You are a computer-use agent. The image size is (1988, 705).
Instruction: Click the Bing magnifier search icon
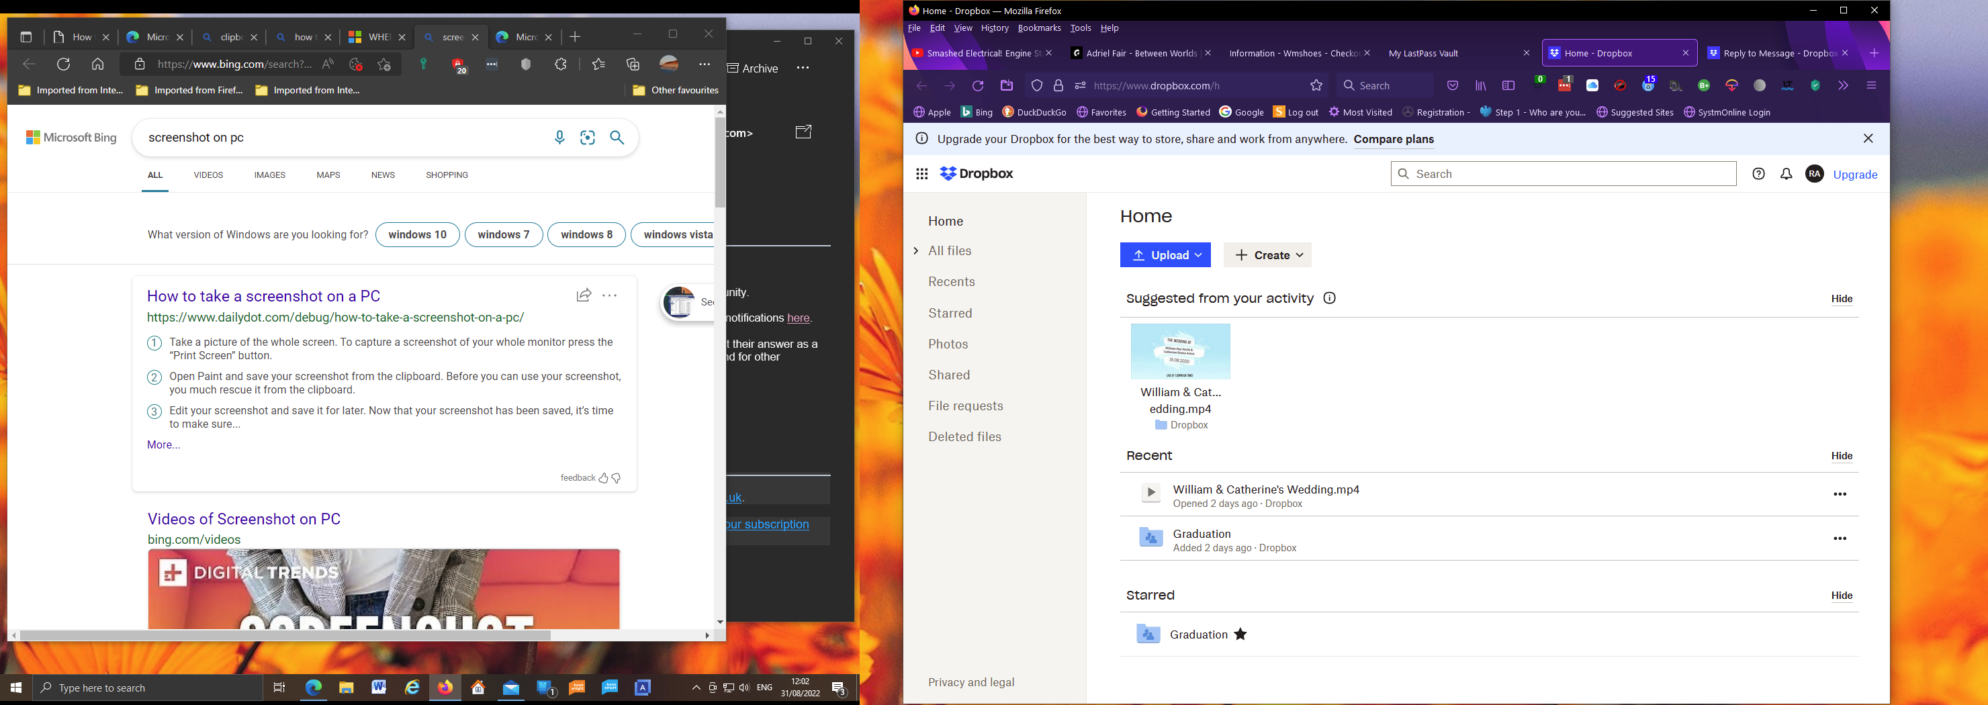coord(617,138)
